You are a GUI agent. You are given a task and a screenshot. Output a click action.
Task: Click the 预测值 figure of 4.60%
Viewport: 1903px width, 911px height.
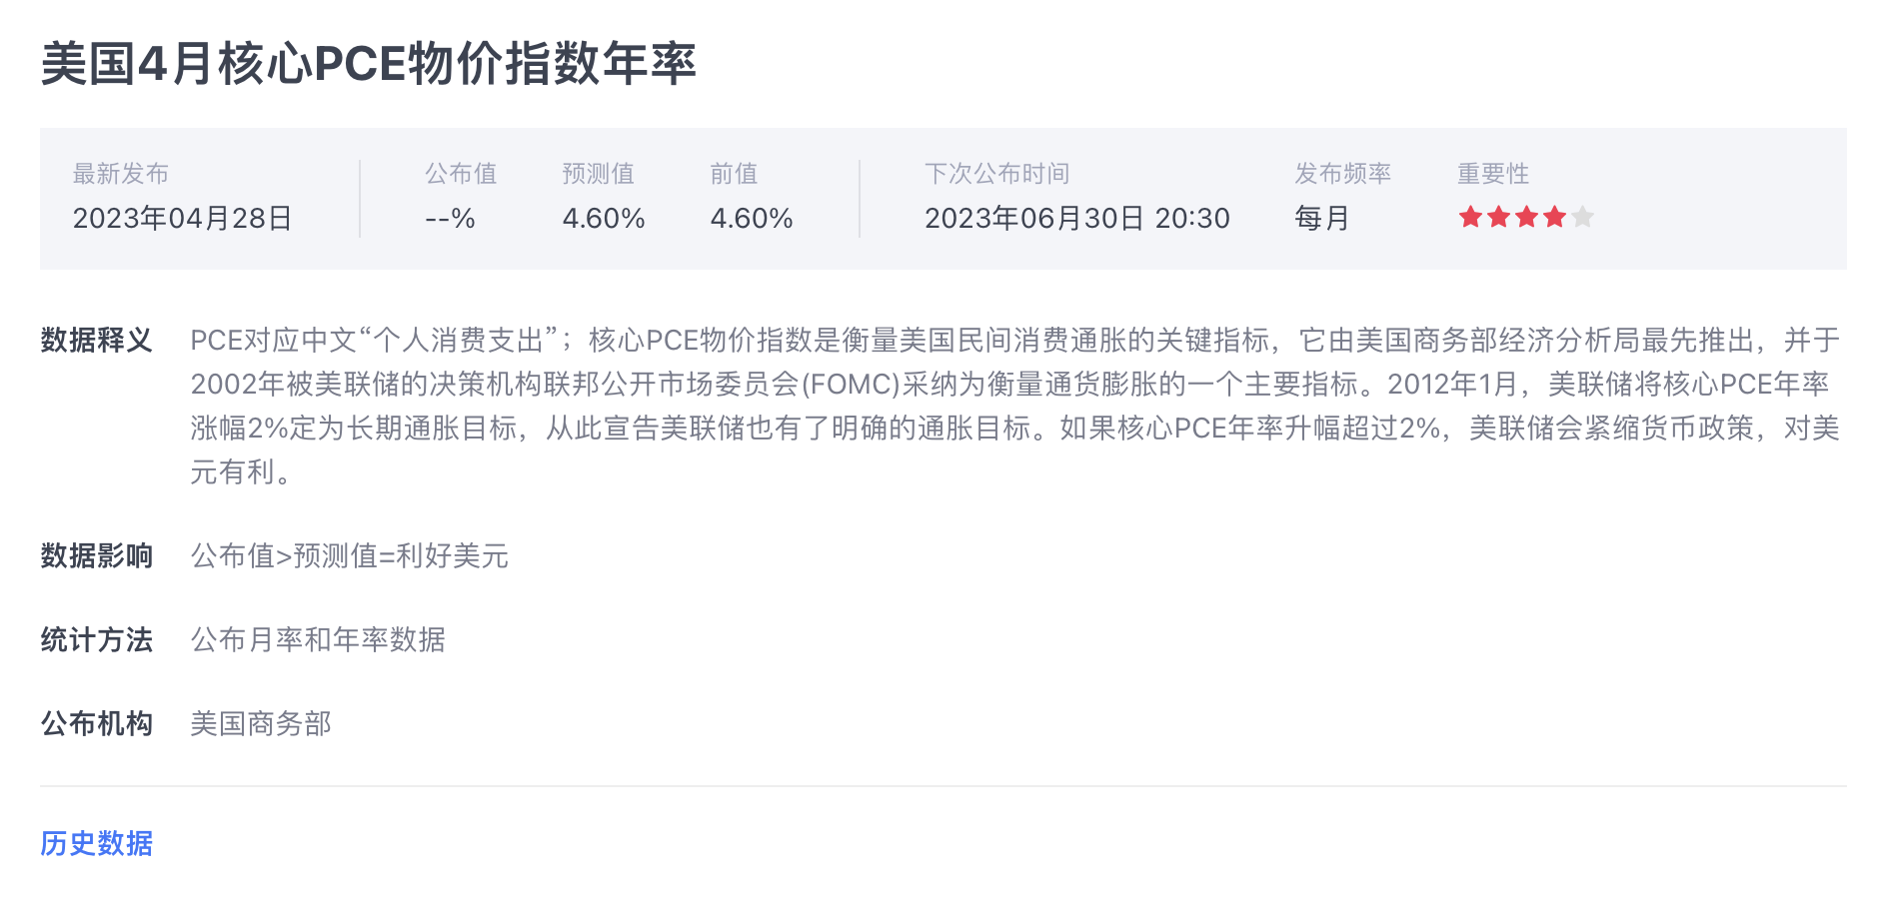click(x=604, y=218)
